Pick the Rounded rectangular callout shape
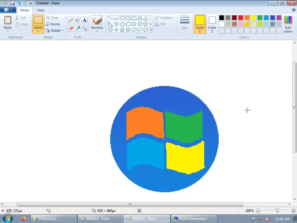The width and height of the screenshot is (297, 223). [134, 30]
